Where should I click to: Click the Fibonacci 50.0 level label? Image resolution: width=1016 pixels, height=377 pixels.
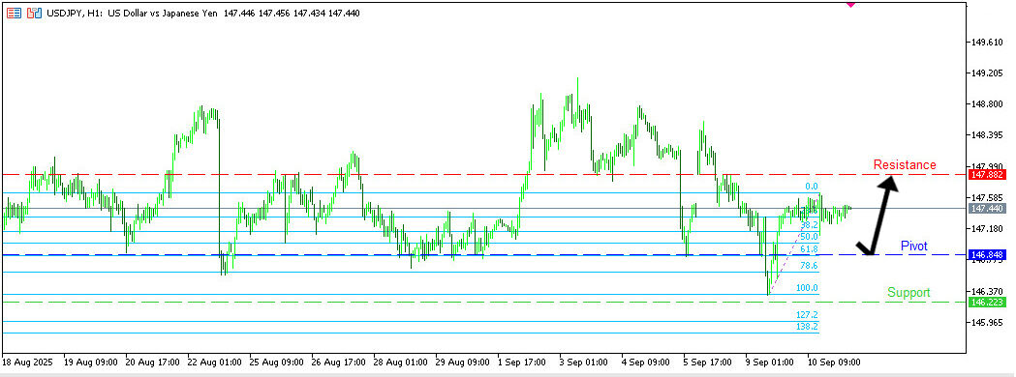(810, 237)
